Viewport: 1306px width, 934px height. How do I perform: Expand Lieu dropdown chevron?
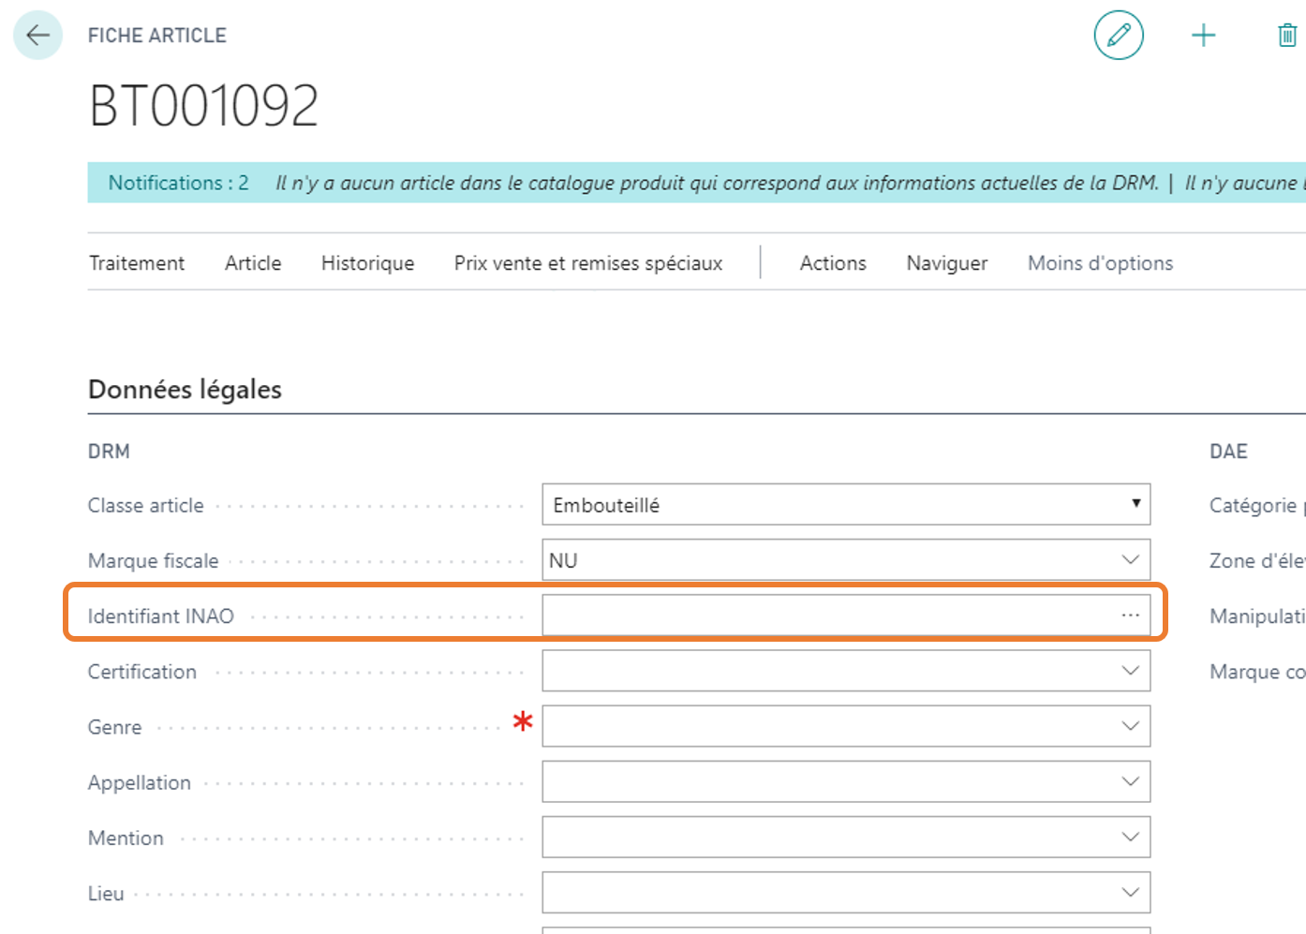click(x=1130, y=892)
